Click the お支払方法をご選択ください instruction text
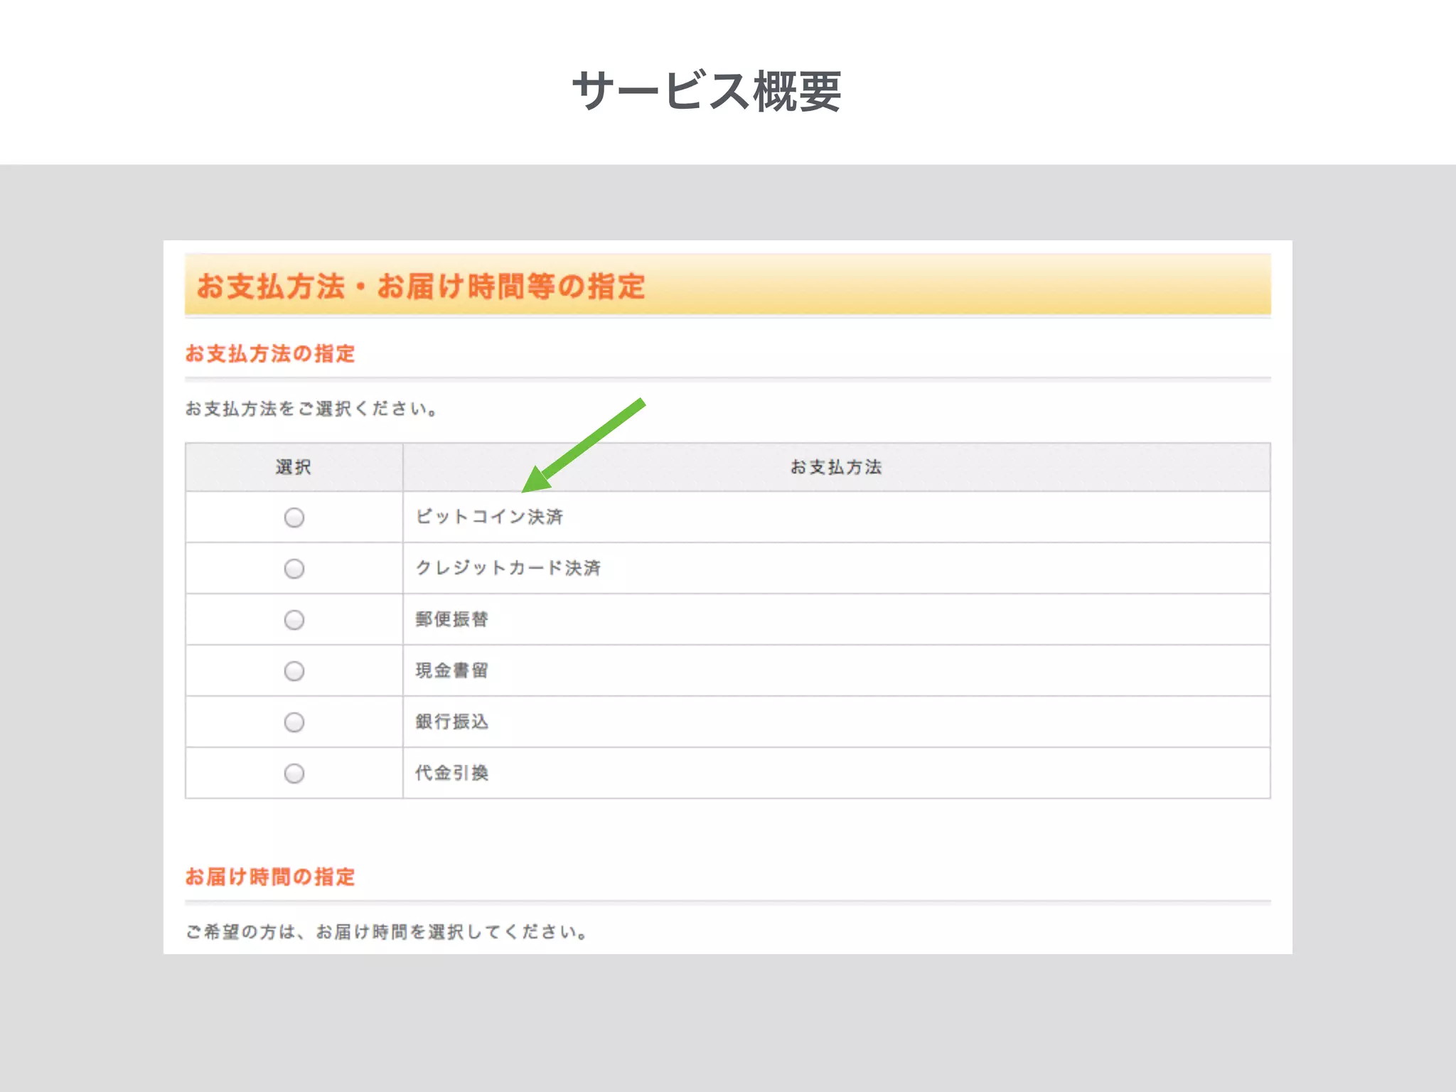Screen dimensions: 1456x1092 (x=311, y=409)
